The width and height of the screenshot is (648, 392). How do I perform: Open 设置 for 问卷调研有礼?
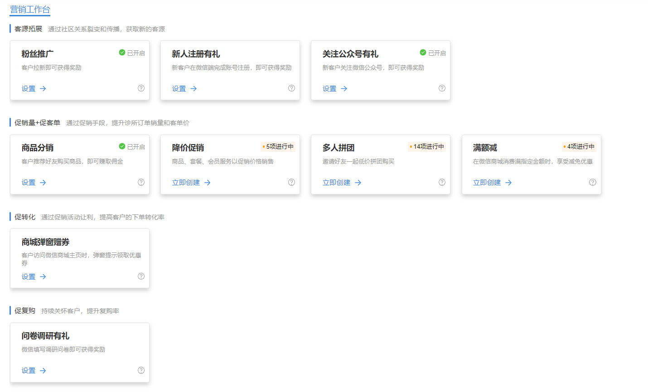(34, 371)
